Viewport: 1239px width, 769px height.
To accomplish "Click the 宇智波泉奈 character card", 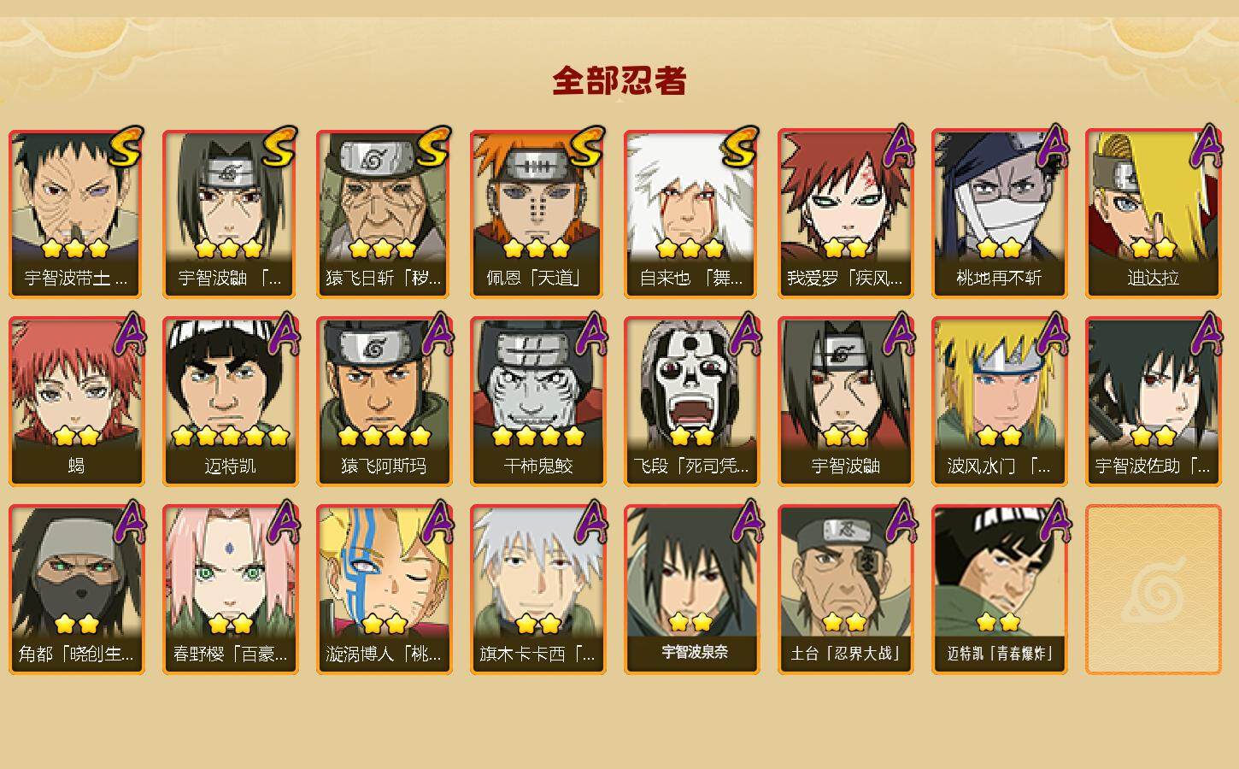I will pyautogui.click(x=691, y=590).
